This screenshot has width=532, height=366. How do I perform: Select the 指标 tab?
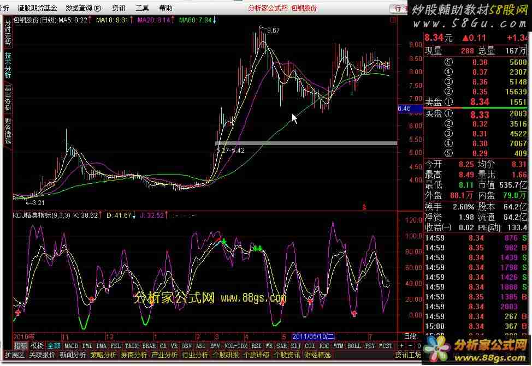(20, 346)
